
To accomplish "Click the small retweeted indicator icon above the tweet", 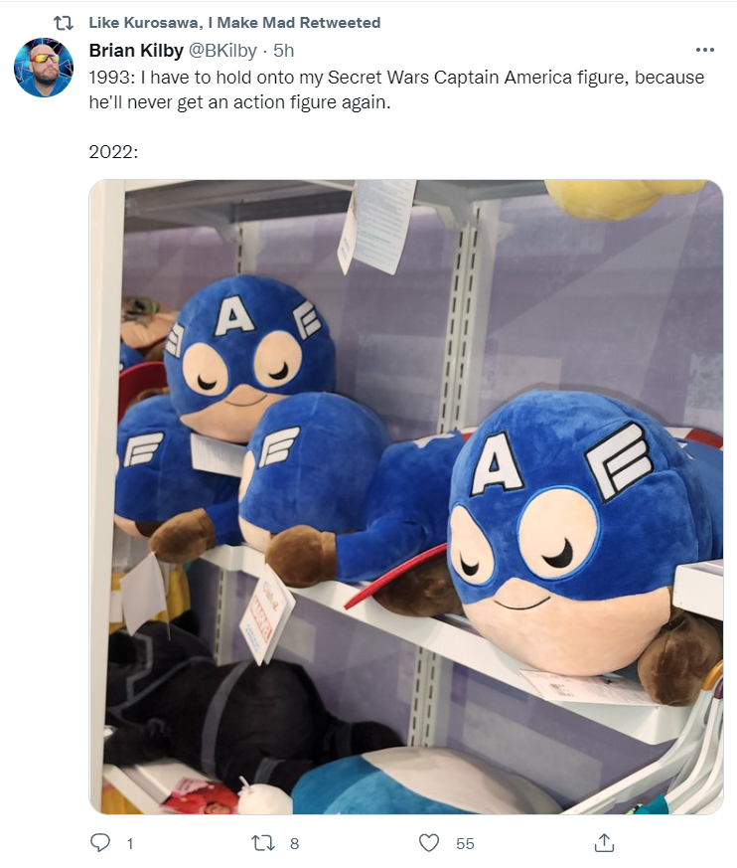I will pos(64,23).
